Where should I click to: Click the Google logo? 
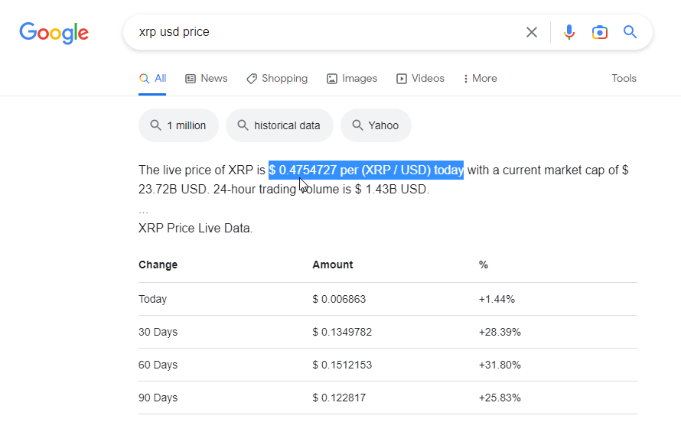tap(54, 32)
